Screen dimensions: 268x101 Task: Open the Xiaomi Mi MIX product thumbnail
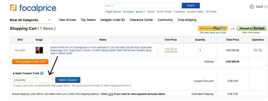[x=39, y=50]
